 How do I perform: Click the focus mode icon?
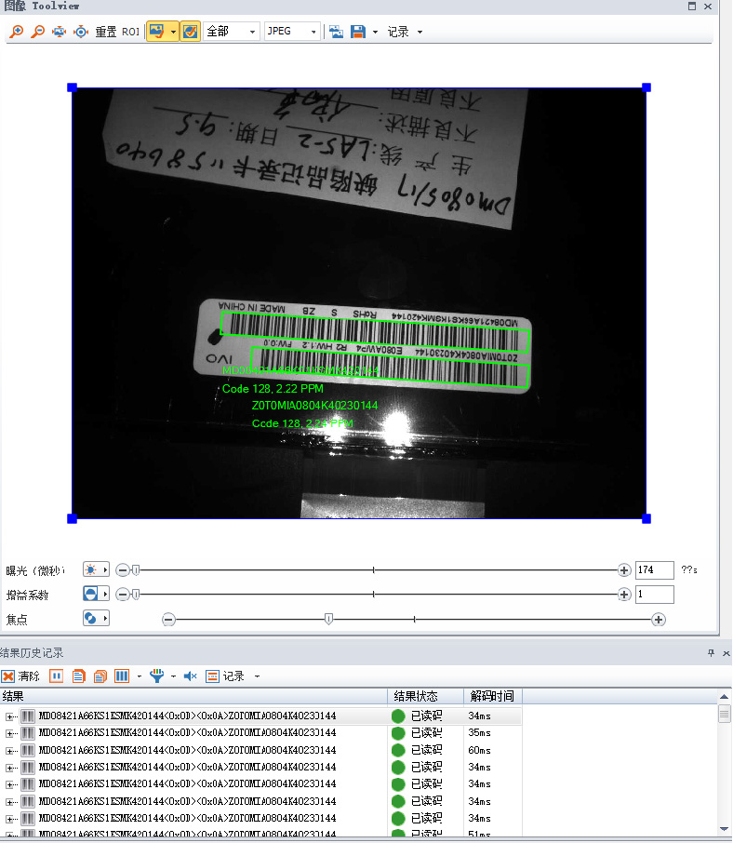click(x=91, y=618)
